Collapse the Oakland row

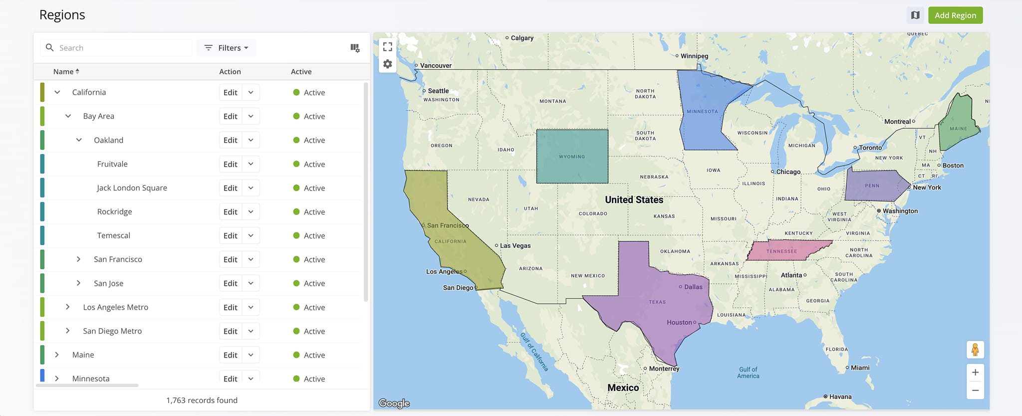[79, 140]
